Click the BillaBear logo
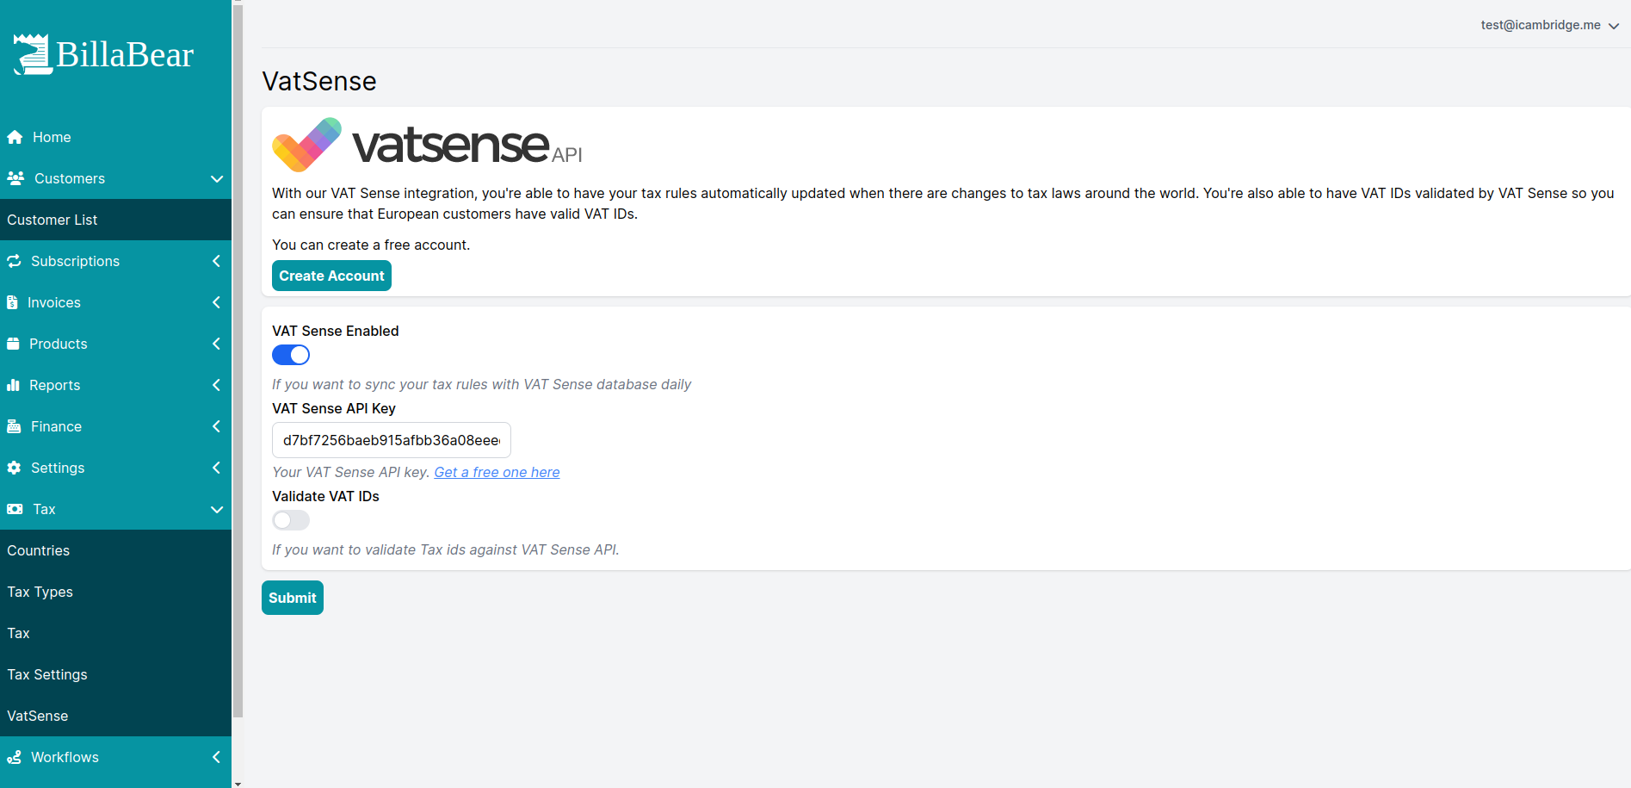The width and height of the screenshot is (1631, 788). tap(104, 54)
